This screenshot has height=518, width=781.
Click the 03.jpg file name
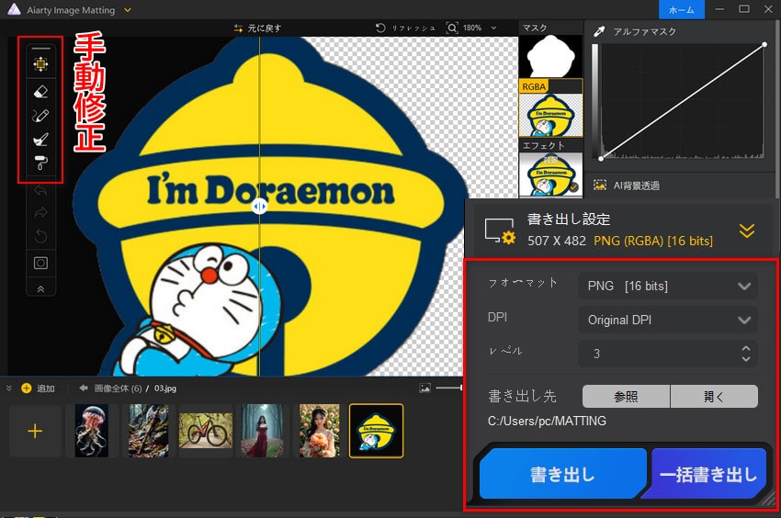pyautogui.click(x=164, y=388)
